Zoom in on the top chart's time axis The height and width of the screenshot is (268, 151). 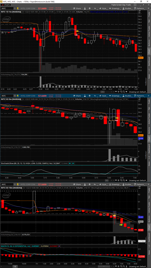[121, 92]
